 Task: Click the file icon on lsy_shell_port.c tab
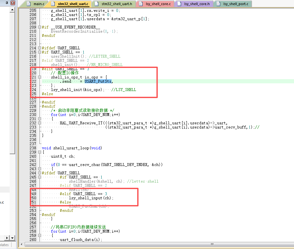tap(218, 4)
